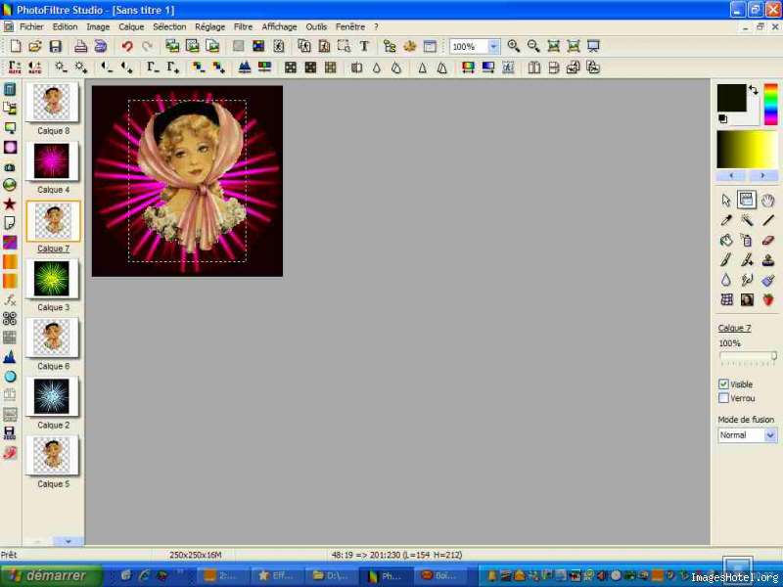Screen dimensions: 783x587
Task: Select the Eraser tool
Action: [767, 240]
